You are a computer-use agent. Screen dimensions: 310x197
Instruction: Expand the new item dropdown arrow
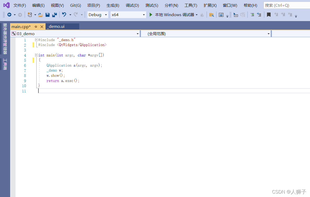tap(35, 15)
